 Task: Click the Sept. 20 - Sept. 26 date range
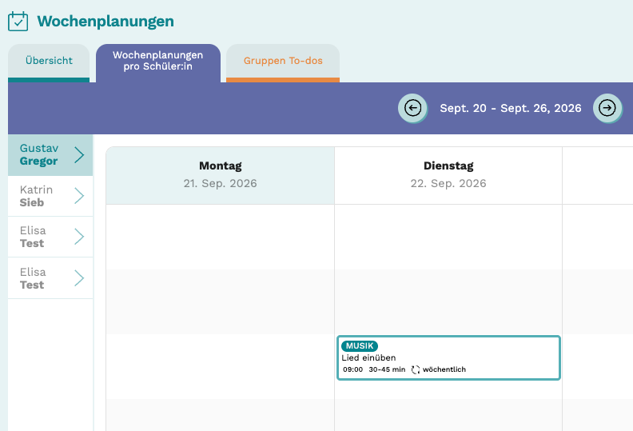coord(510,108)
